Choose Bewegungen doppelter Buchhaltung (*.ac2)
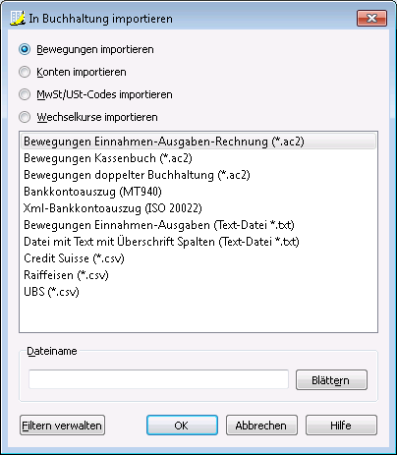The width and height of the screenshot is (397, 455). tap(198, 175)
